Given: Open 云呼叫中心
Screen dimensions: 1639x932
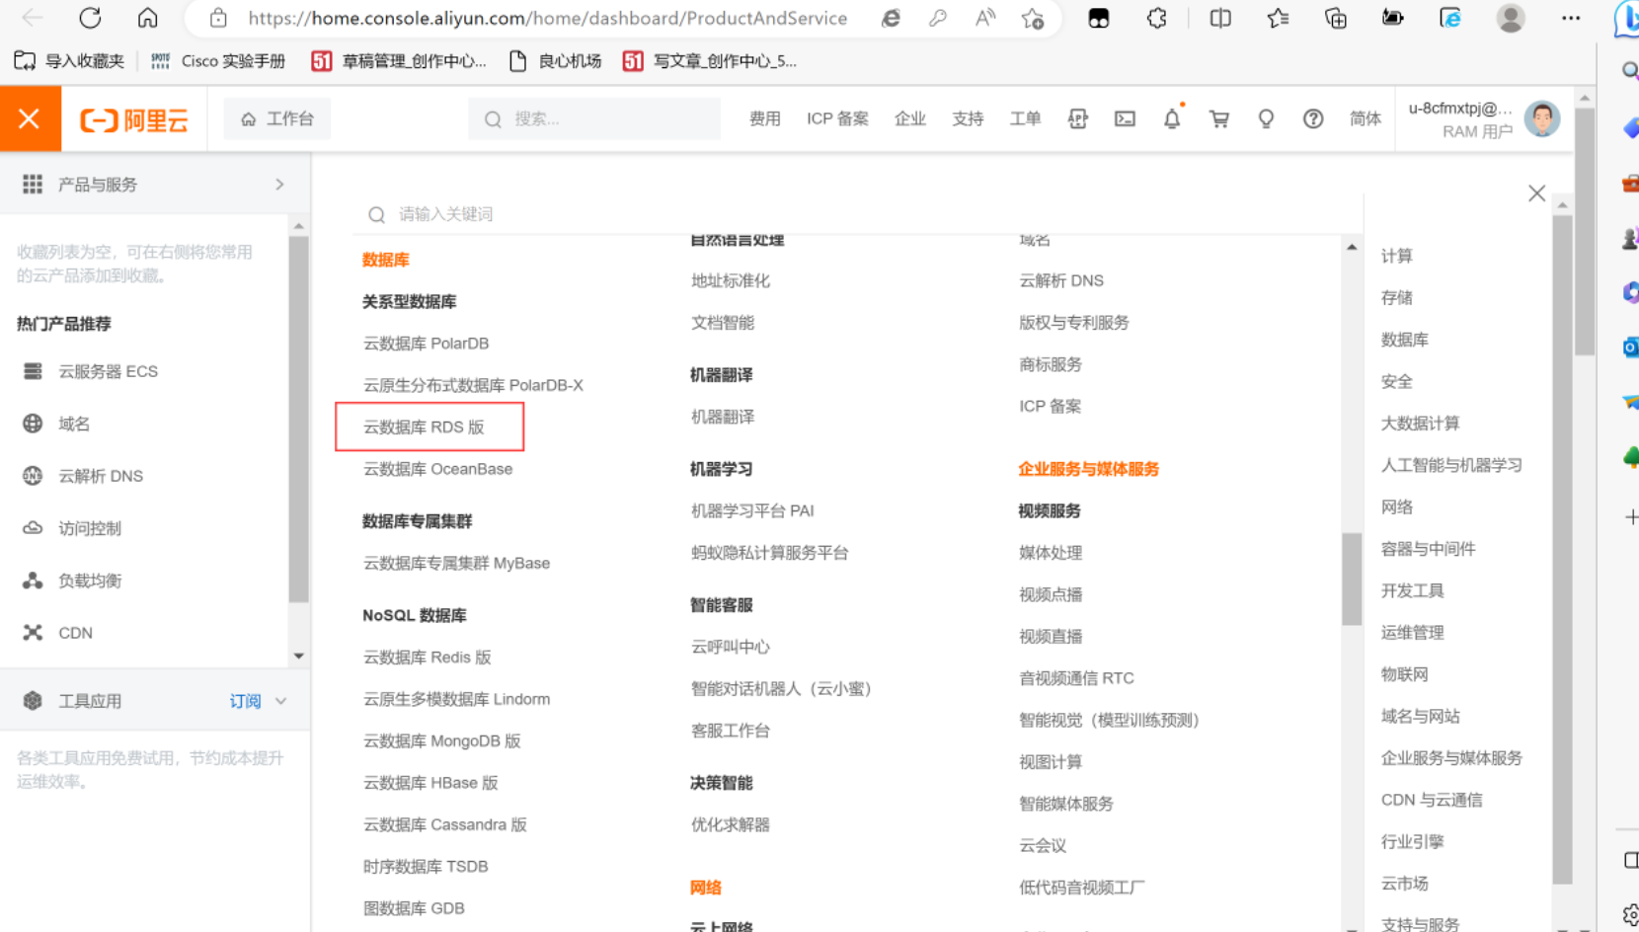Looking at the screenshot, I should 731,647.
